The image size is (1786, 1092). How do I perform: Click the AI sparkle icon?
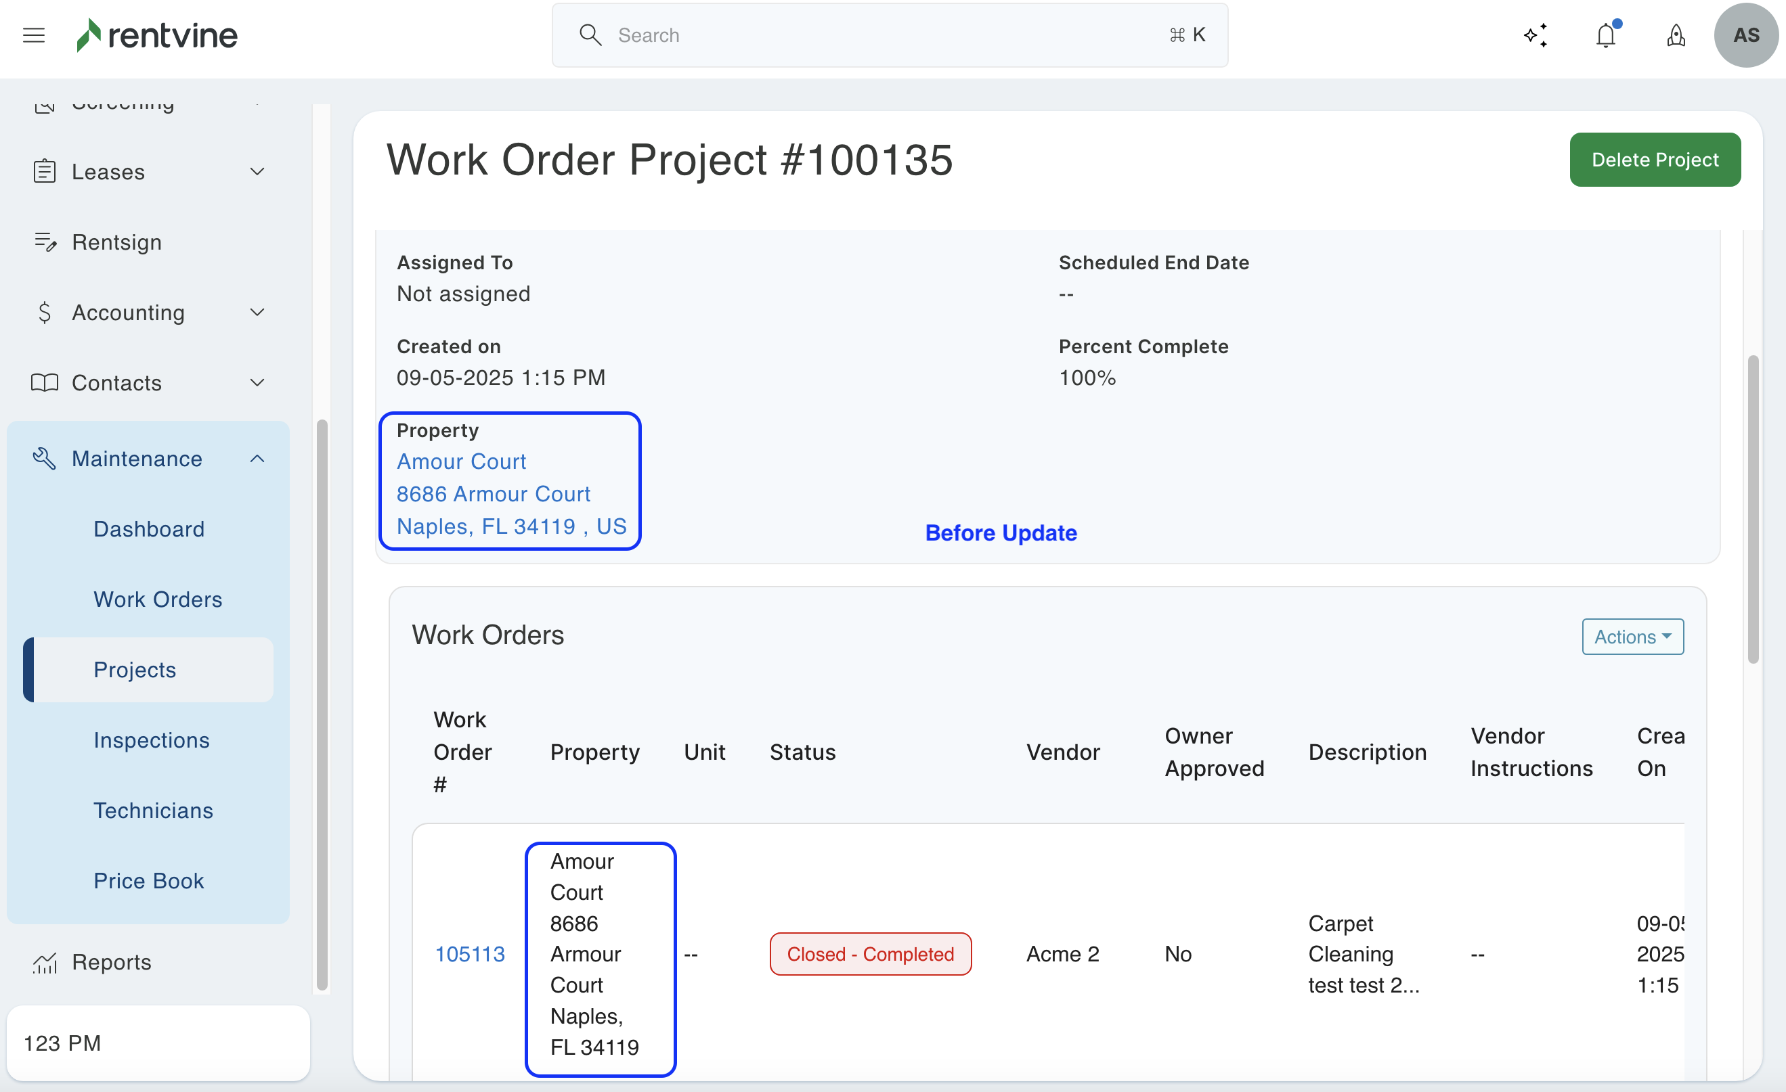pyautogui.click(x=1535, y=35)
